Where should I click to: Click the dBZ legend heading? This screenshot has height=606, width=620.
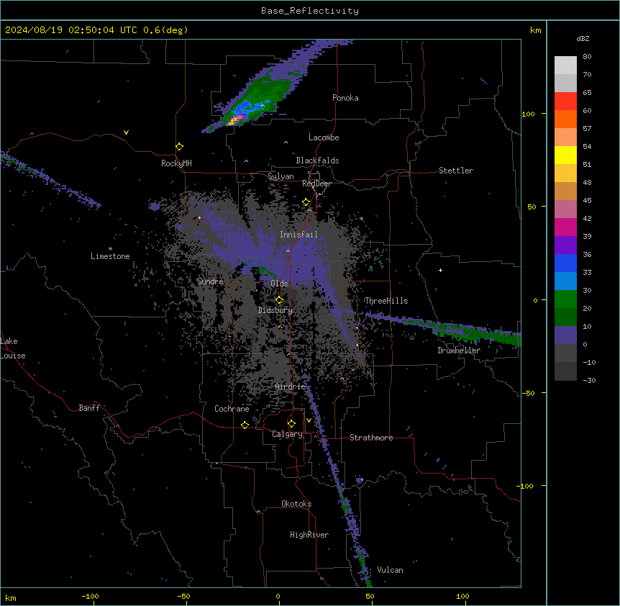point(583,39)
